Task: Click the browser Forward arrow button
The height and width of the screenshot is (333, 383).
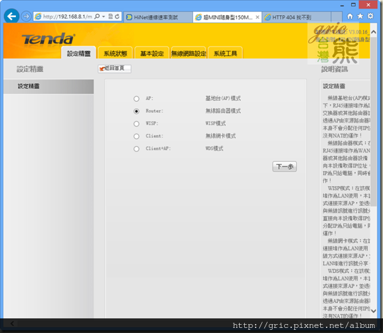Action: tap(26, 17)
